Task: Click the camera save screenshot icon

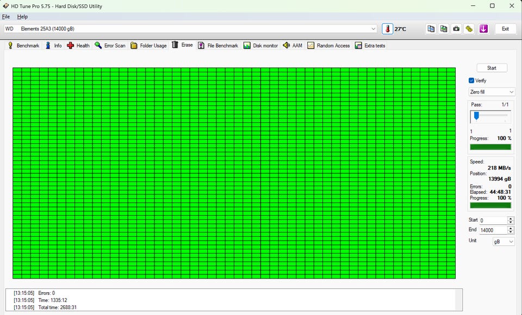Action: point(456,29)
